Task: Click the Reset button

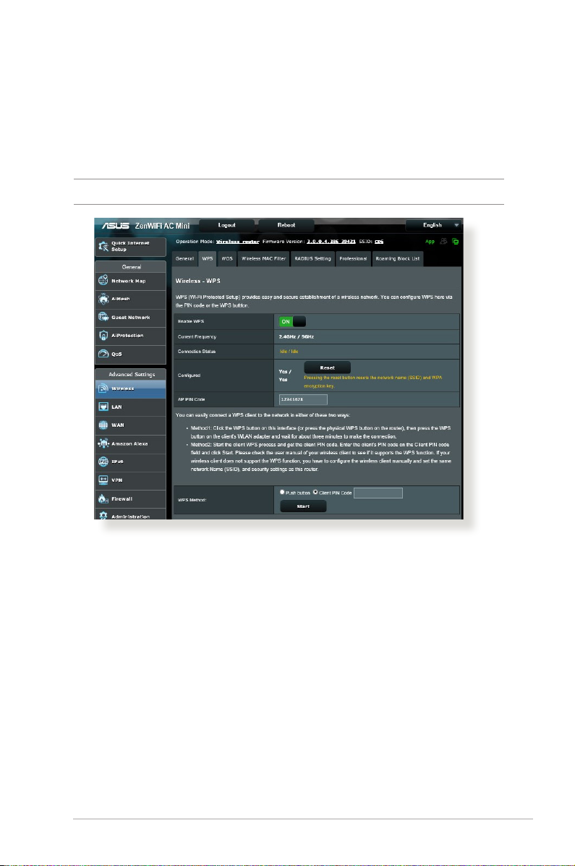Action: coord(327,368)
